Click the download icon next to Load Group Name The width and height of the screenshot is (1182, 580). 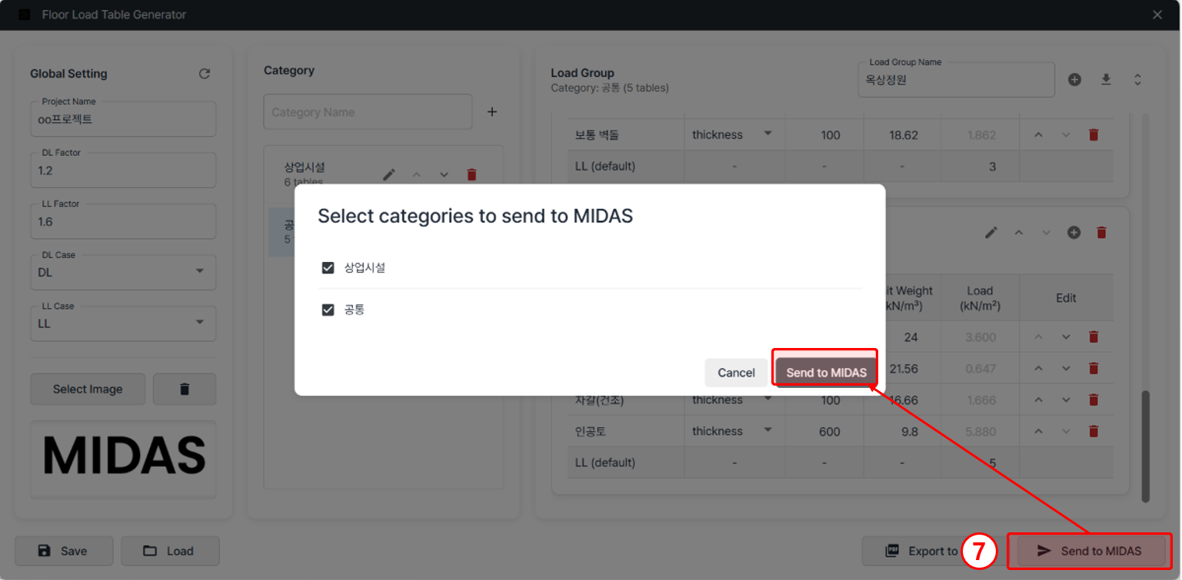pyautogui.click(x=1106, y=78)
